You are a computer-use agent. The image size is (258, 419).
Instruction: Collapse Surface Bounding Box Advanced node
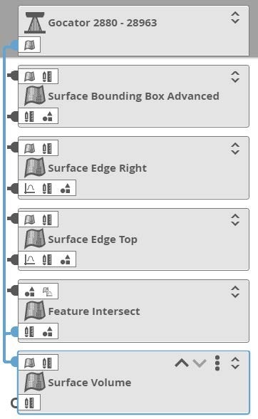coord(235,77)
